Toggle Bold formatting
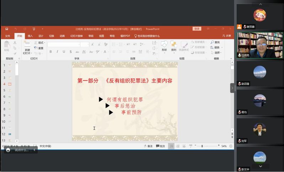The height and width of the screenshot is (172, 284). pyautogui.click(x=51, y=52)
